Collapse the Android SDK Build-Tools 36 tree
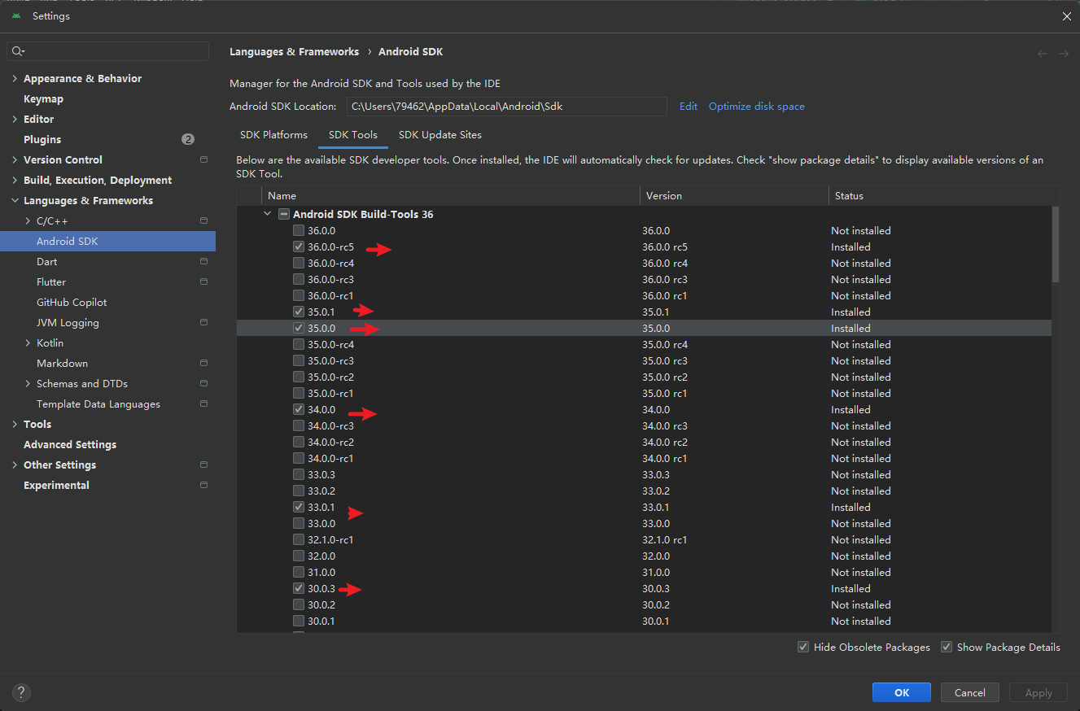The image size is (1080, 711). [x=268, y=213]
